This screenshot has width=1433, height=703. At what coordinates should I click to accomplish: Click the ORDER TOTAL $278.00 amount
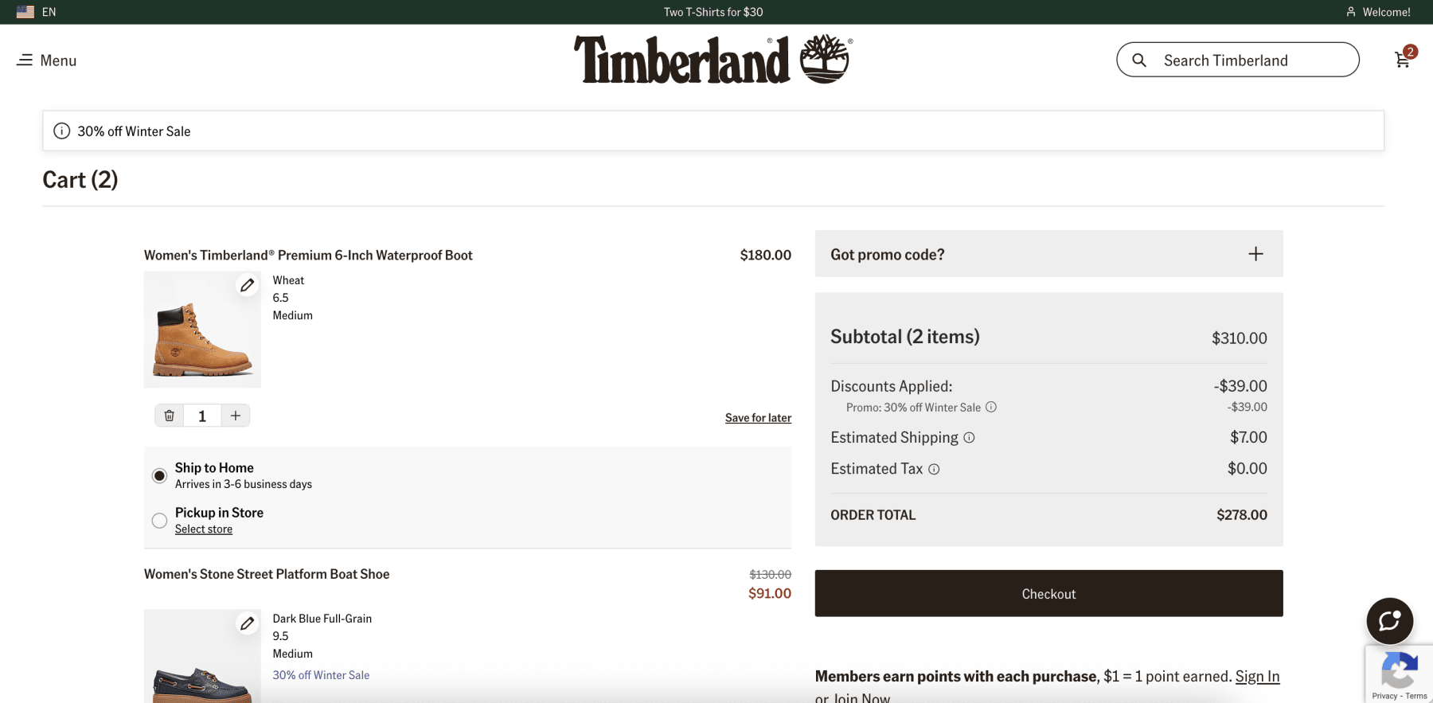tap(1241, 515)
